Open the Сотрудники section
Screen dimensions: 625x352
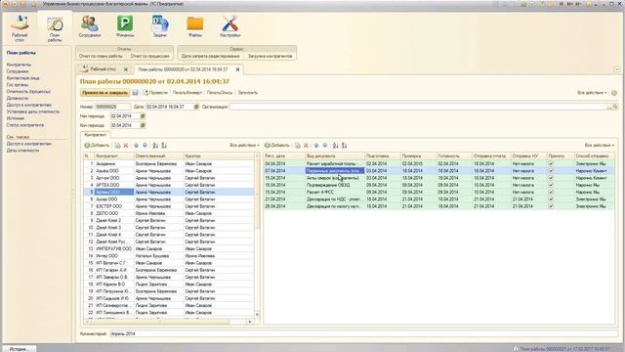tap(90, 26)
